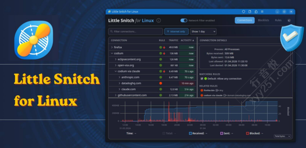This screenshot has width=306, height=148.
Task: Expand the datadoghq.com row
Action: (x=119, y=83)
